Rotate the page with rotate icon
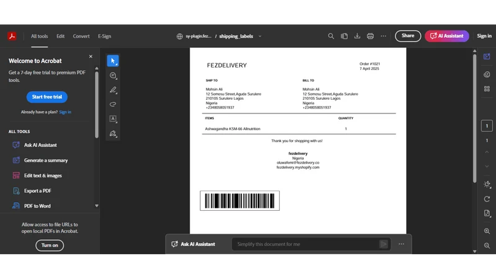The height and width of the screenshot is (279, 496). (487, 199)
